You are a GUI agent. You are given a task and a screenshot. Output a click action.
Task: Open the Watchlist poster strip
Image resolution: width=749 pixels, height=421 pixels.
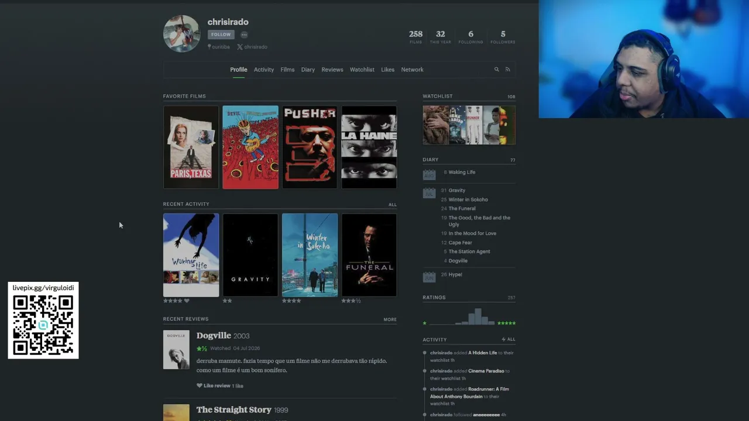(469, 125)
